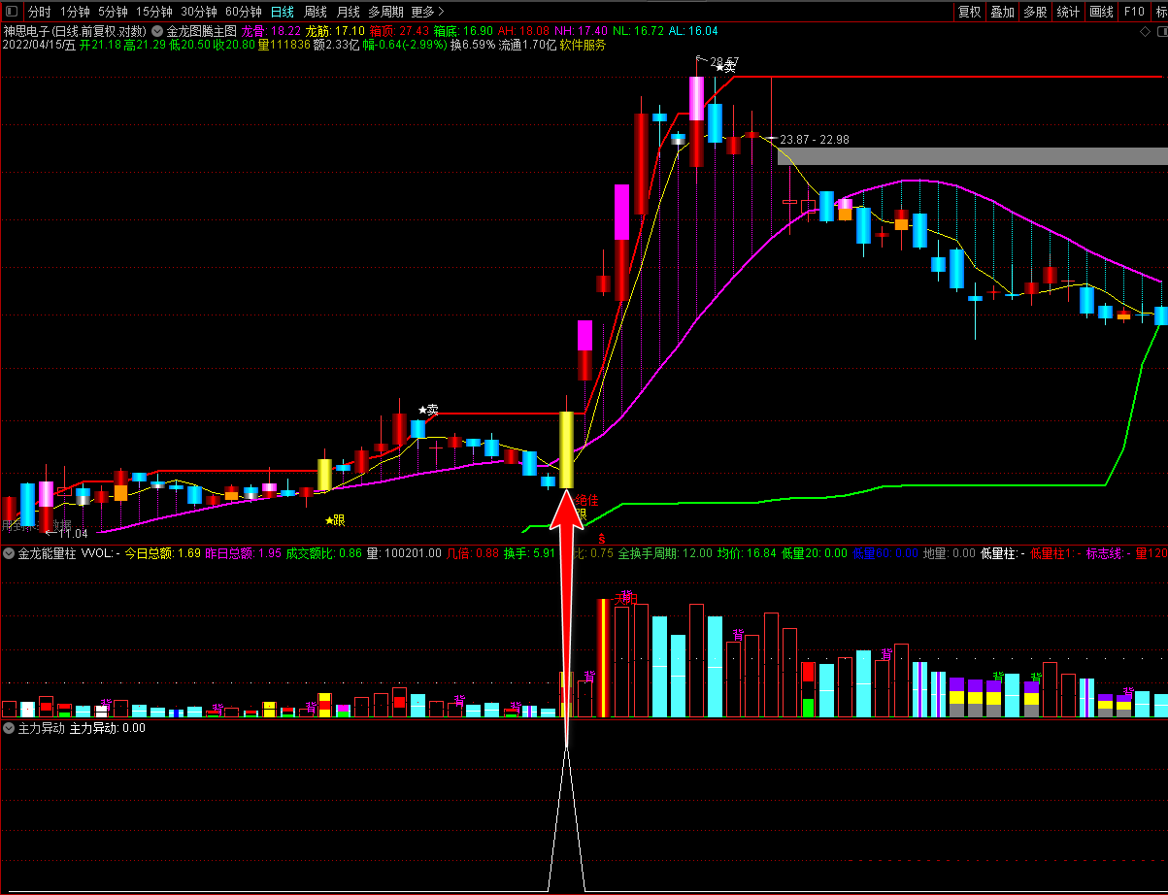
Task: Click the 箱顶 27.43 value label
Action: (x=399, y=30)
